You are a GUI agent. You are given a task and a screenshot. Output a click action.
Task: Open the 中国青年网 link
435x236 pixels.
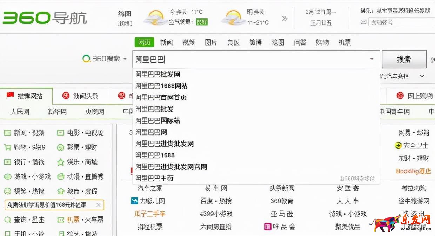[395, 112]
